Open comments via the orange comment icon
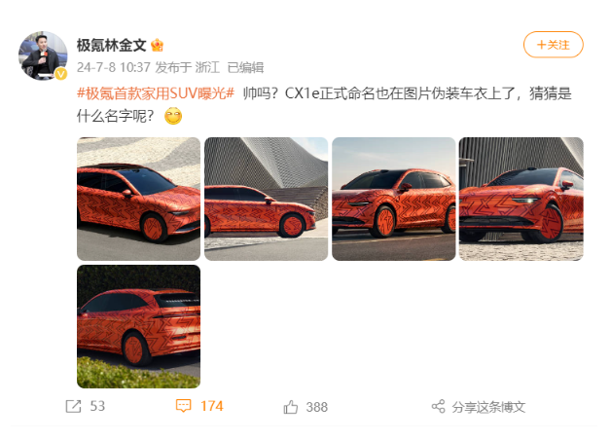 click(184, 406)
